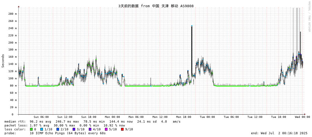Click the Tue 06:00 time label
Screen dimensions: 312x137
(231, 117)
